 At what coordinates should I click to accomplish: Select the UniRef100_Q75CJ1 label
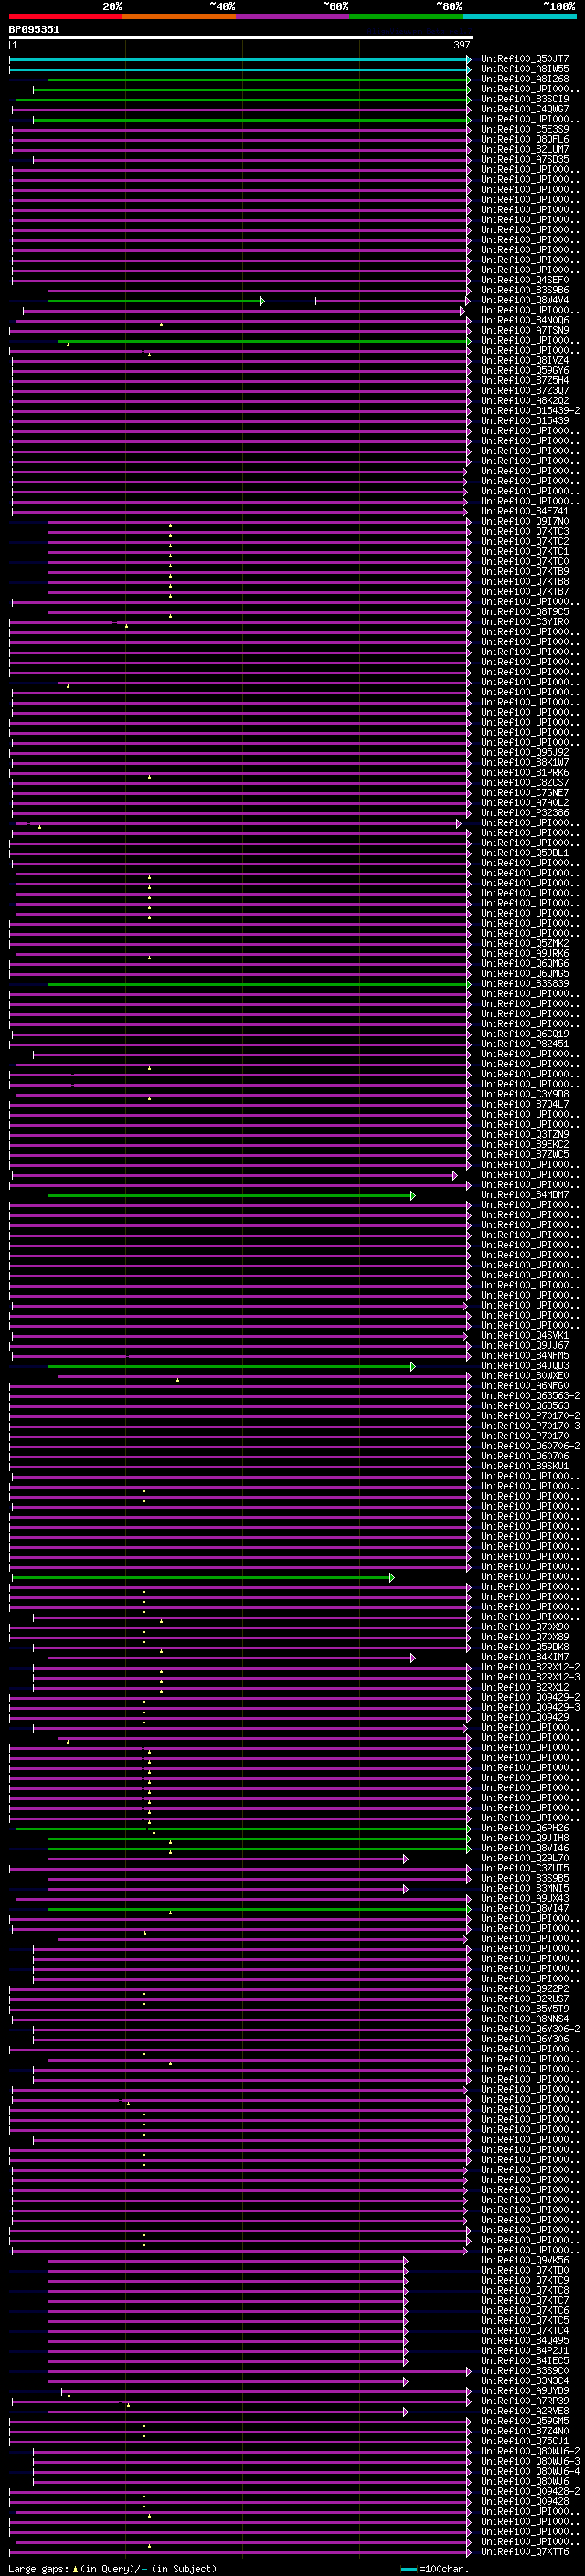coord(525,2441)
